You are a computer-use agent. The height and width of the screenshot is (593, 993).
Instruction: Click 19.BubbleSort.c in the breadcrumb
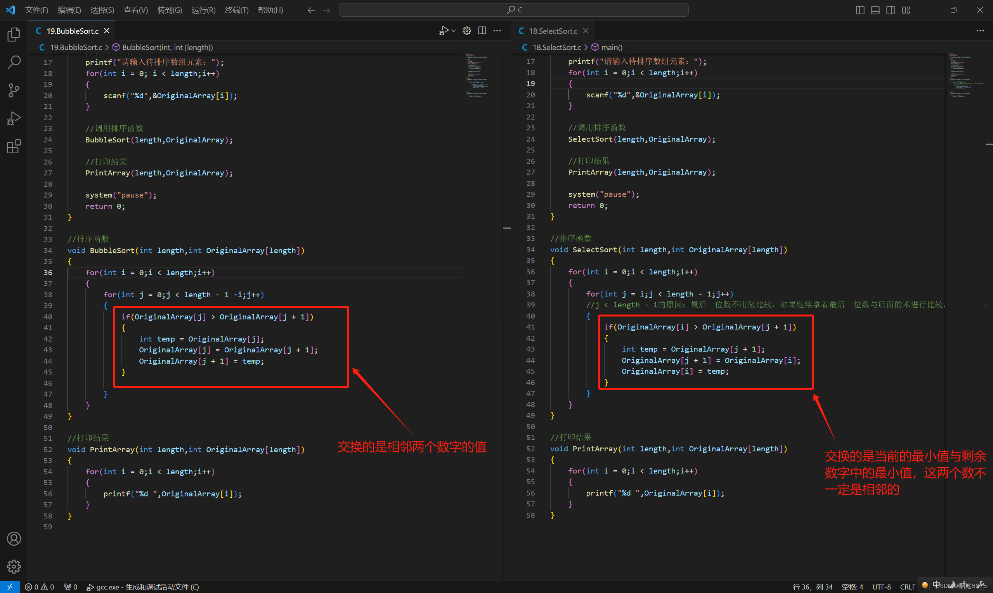click(x=76, y=47)
